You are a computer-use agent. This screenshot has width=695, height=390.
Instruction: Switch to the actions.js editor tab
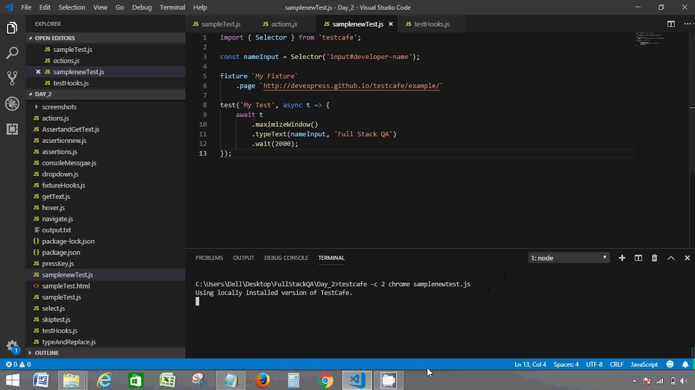[284, 24]
